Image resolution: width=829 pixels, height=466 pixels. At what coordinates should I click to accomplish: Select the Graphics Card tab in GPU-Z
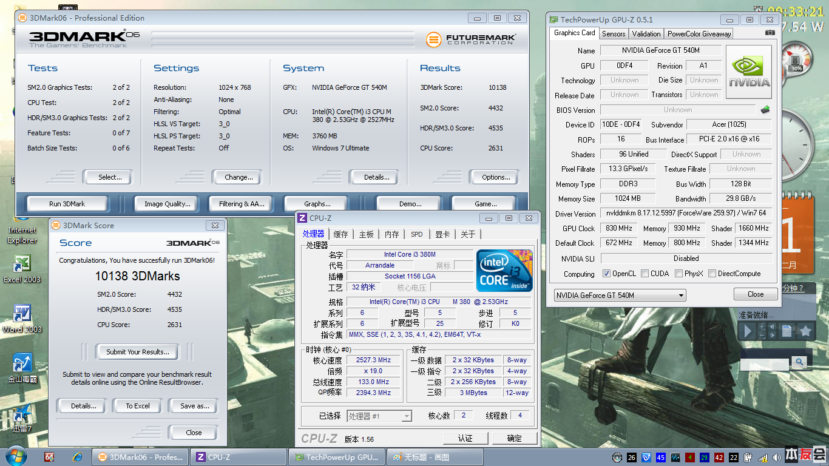(575, 33)
